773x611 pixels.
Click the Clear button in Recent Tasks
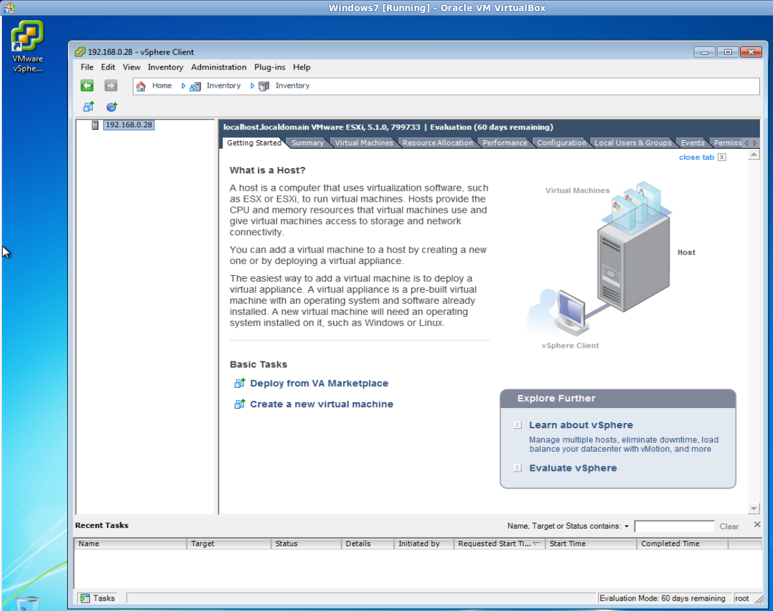[x=729, y=527]
